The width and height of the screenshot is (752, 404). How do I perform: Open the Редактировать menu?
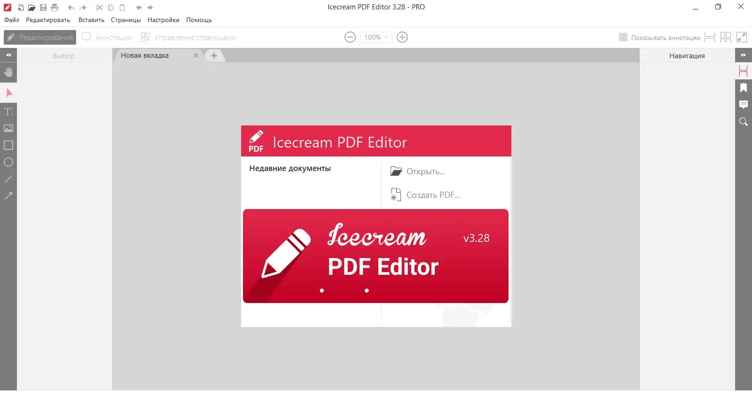point(48,20)
